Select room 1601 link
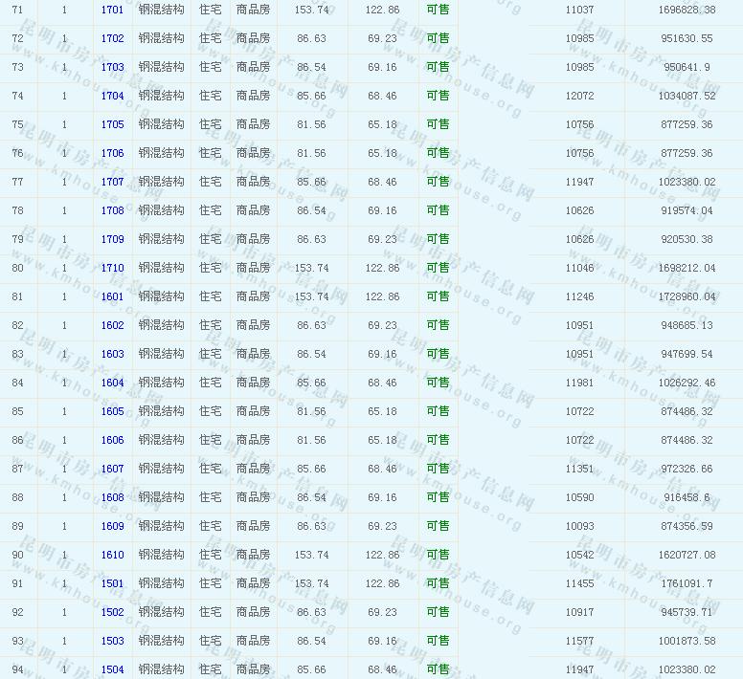Viewport: 743px width, 679px height. coord(112,296)
